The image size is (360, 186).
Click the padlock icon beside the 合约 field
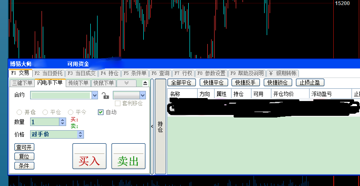(x=106, y=96)
